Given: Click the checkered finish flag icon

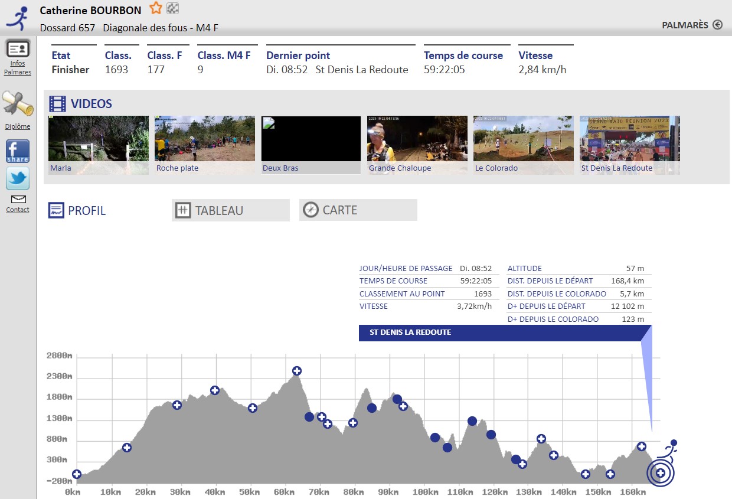Looking at the screenshot, I should tap(173, 8).
